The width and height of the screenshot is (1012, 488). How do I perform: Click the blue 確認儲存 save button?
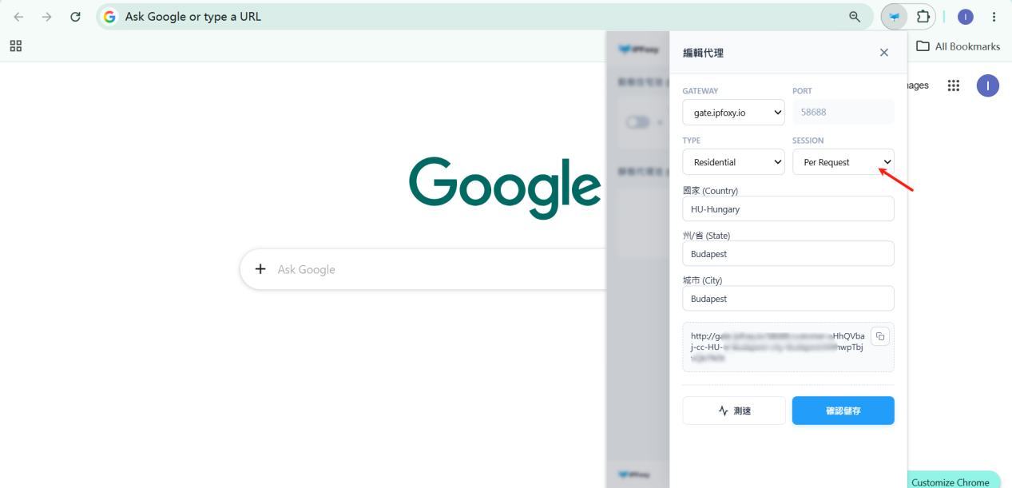[843, 411]
